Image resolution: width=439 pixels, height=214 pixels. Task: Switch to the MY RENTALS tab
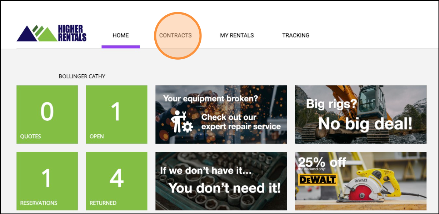click(x=237, y=35)
